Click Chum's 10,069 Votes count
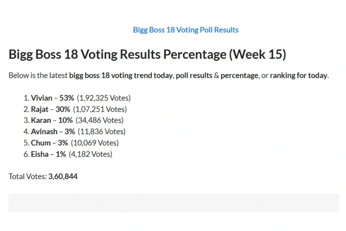This screenshot has height=231, width=346. (x=95, y=143)
